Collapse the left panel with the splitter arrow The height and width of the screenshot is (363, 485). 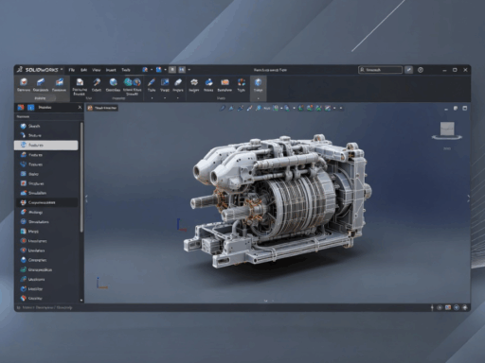tap(86, 199)
